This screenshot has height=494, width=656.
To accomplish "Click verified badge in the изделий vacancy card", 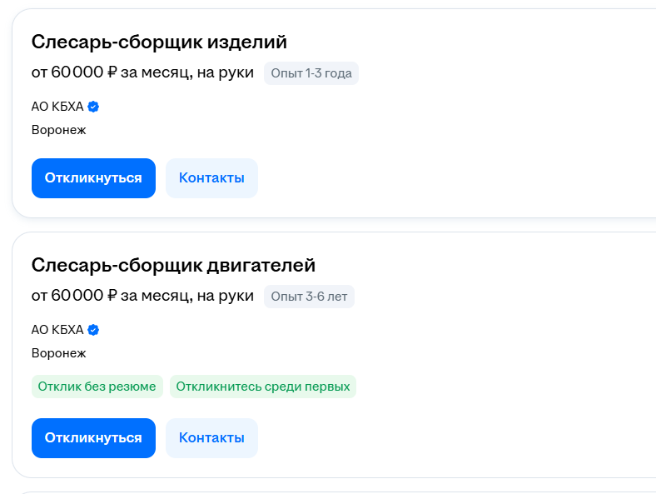I will (x=93, y=107).
